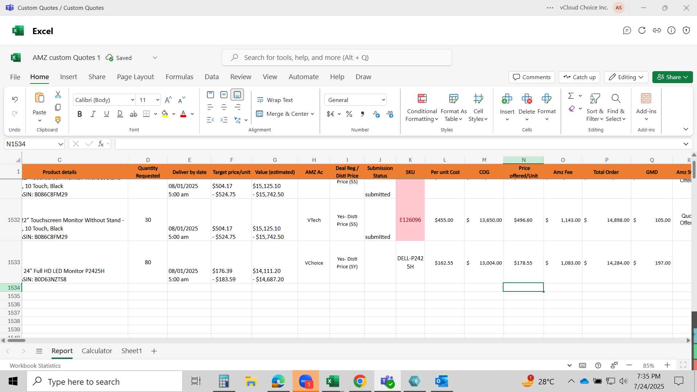Click the Copy icon in Clipboard
697x392 pixels.
(x=58, y=107)
